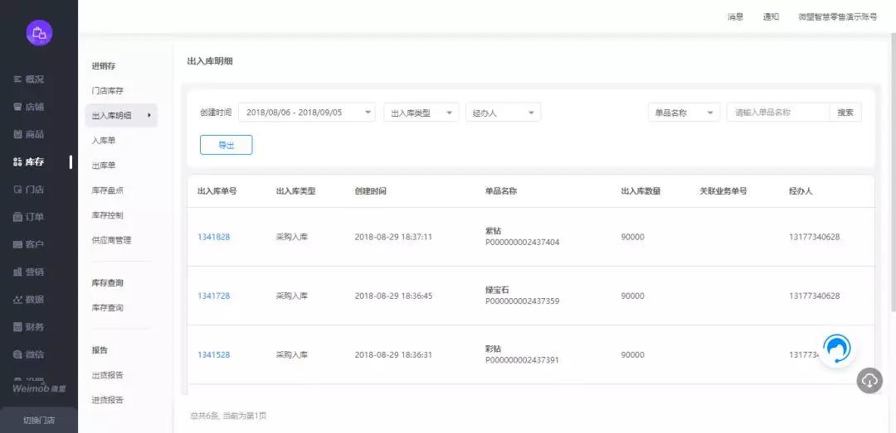Open record link 1341528

click(x=214, y=354)
